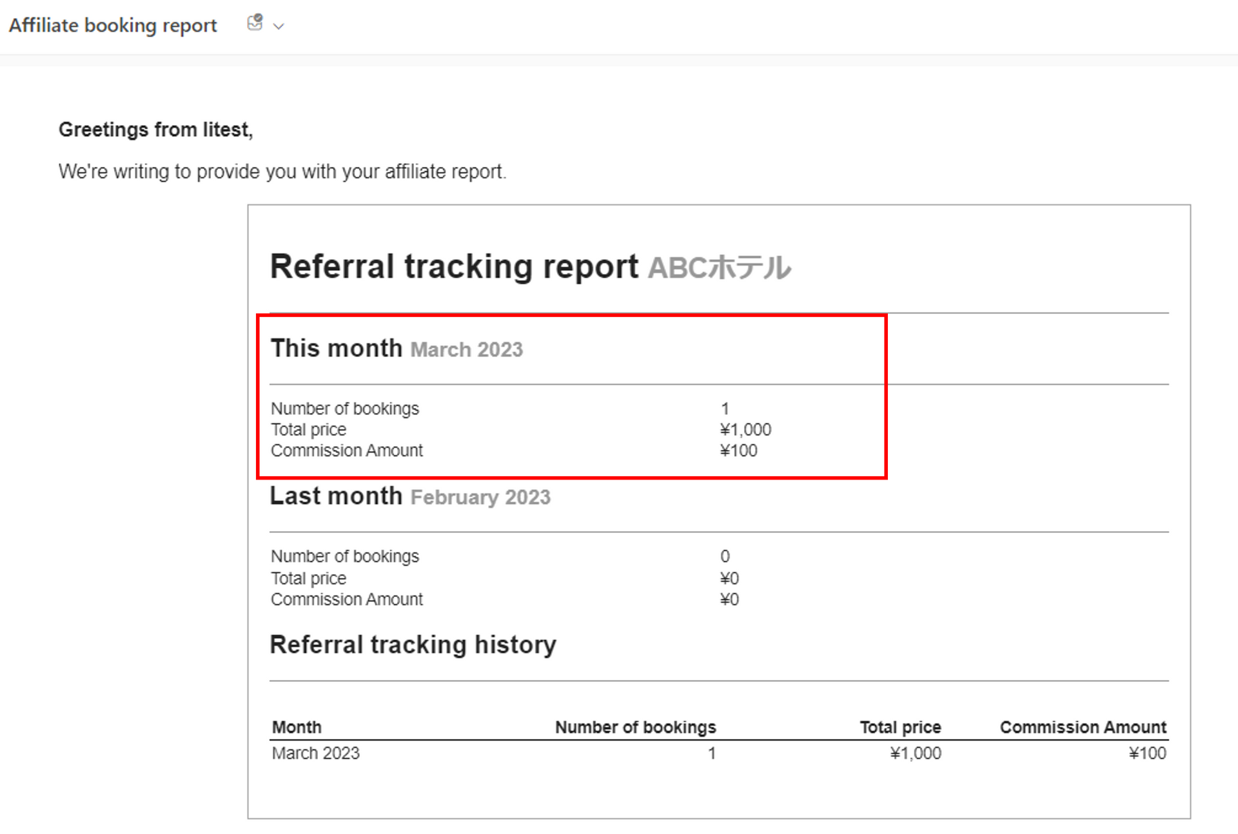
Task: Click the Month column header
Action: tap(297, 727)
